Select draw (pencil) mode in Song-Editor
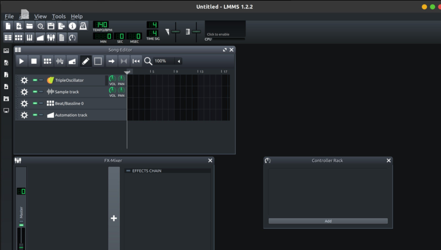441x250 pixels. 86,61
